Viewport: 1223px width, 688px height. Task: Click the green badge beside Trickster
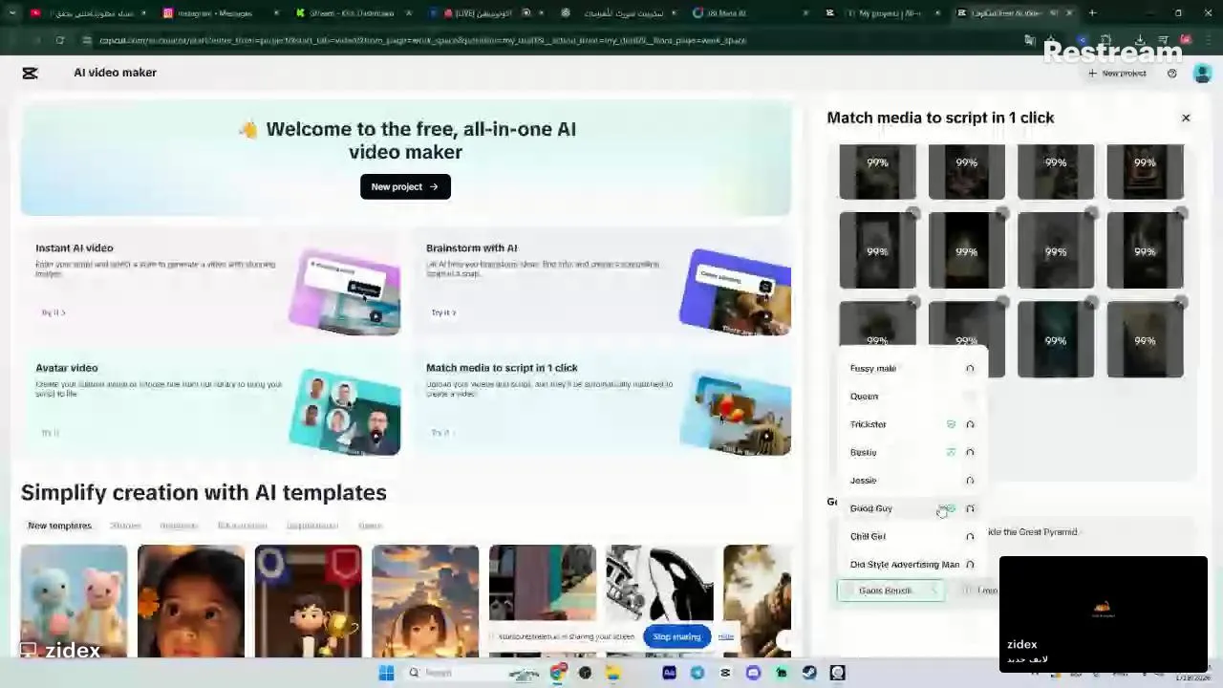pyautogui.click(x=951, y=424)
